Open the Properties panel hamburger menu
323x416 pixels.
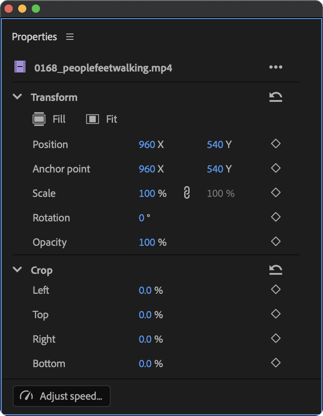tap(70, 37)
